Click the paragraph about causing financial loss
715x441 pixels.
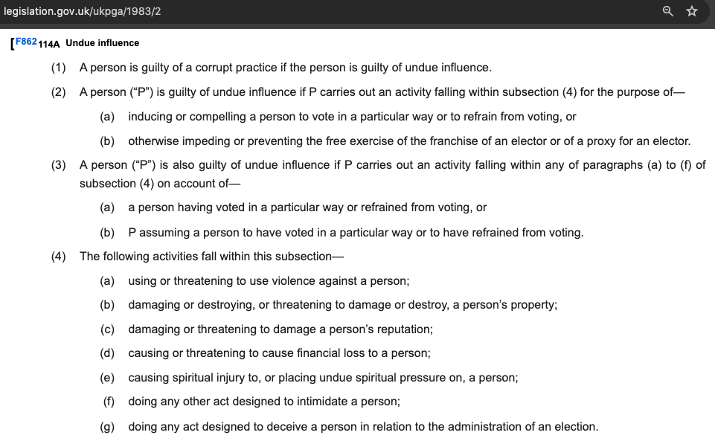tap(279, 353)
